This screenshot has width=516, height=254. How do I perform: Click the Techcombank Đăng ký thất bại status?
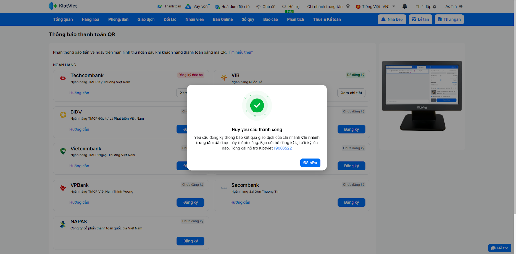pos(191,75)
